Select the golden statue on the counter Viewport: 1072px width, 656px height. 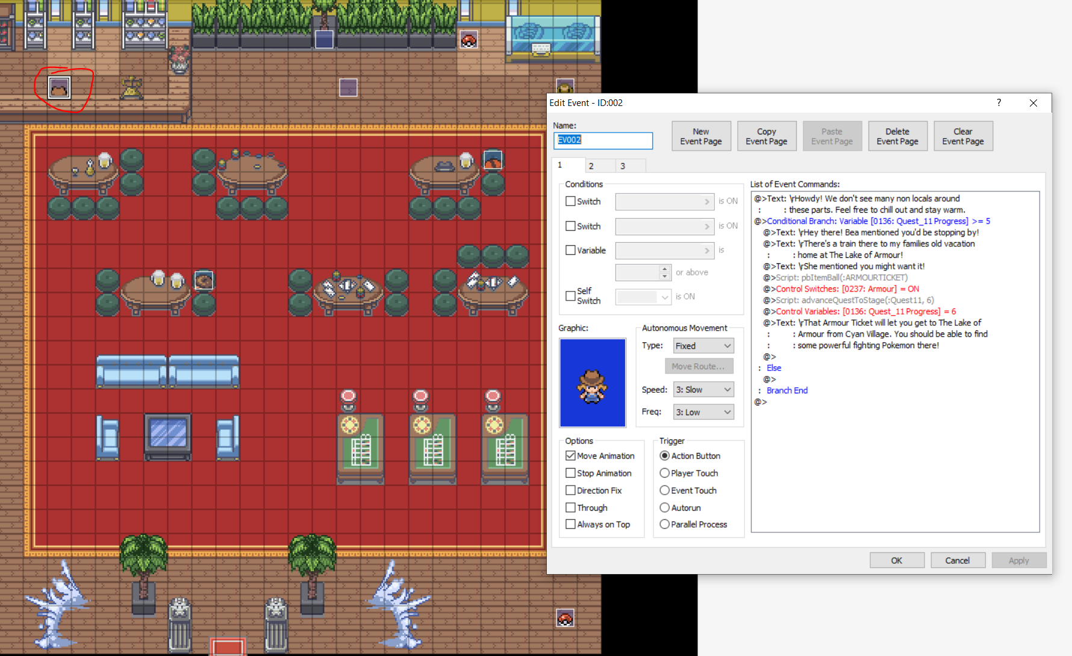(x=131, y=88)
